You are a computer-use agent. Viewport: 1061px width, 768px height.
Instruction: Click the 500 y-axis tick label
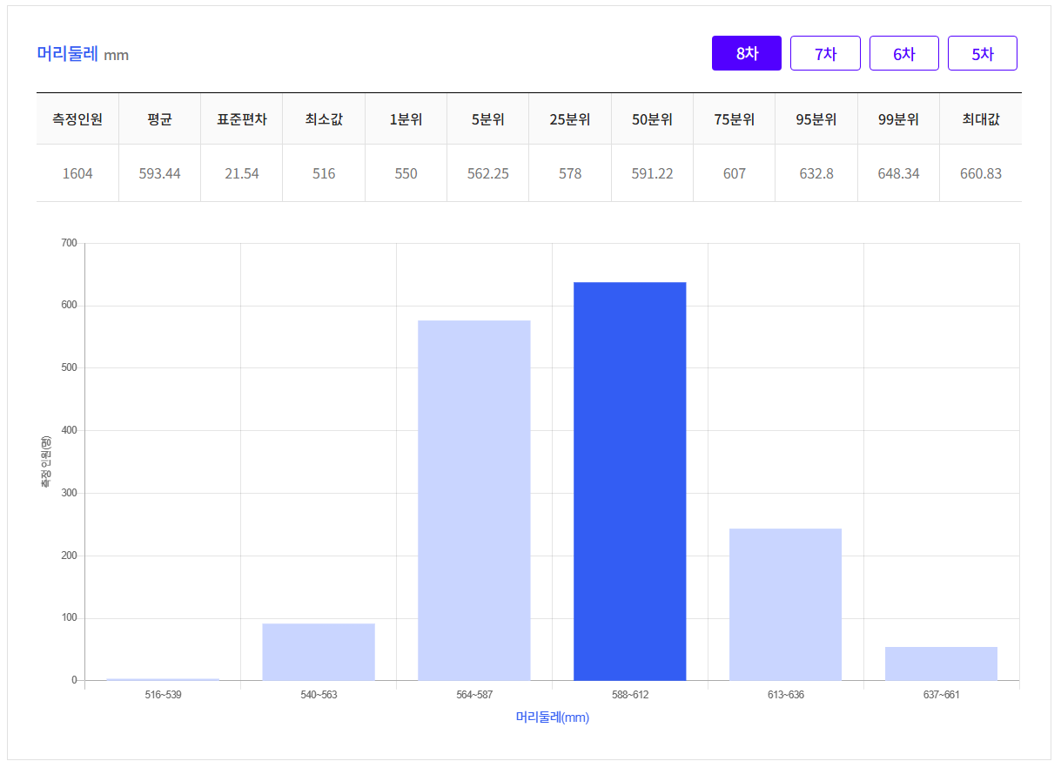click(69, 367)
